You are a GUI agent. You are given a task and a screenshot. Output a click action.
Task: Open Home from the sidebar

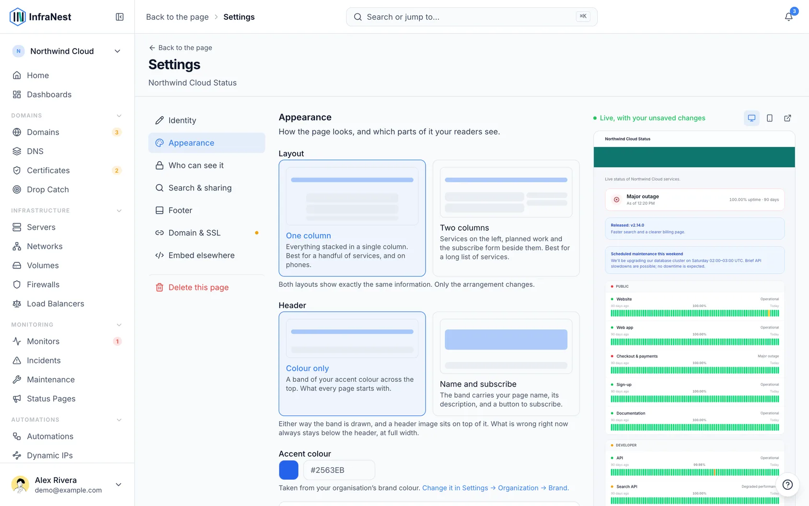coord(67,75)
